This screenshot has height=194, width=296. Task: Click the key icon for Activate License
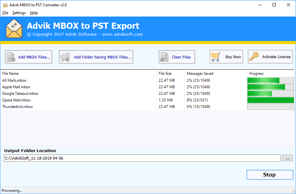point(254,56)
